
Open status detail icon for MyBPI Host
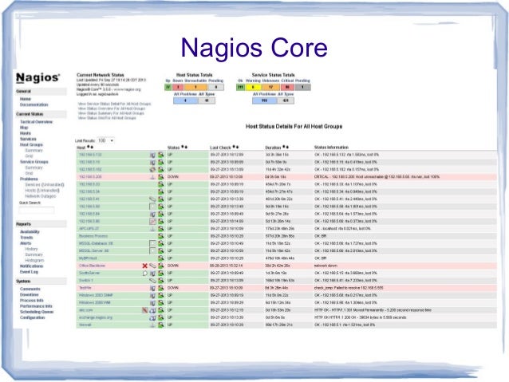tap(160, 258)
